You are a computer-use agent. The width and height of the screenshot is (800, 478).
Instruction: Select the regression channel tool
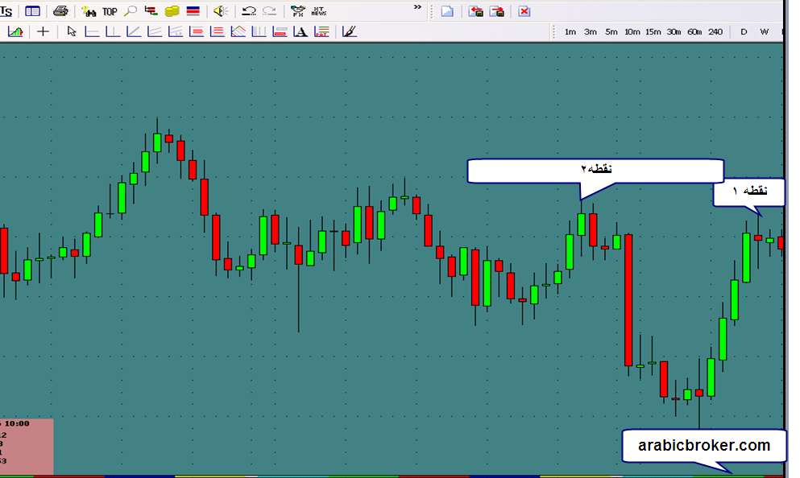click(x=176, y=31)
